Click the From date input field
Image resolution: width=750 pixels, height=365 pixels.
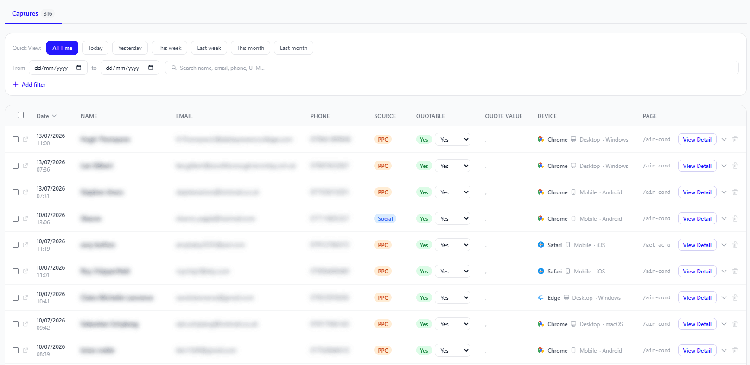pos(58,68)
